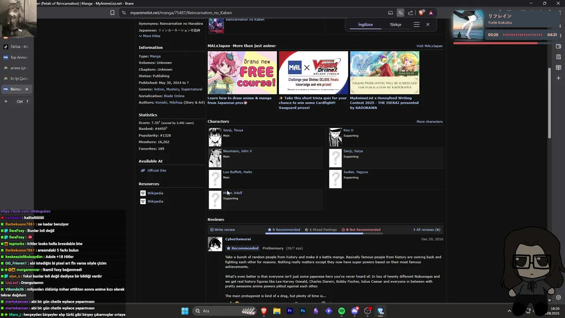Click the page vertical scrollbar
This screenshot has height=318, width=565.
click(x=550, y=102)
